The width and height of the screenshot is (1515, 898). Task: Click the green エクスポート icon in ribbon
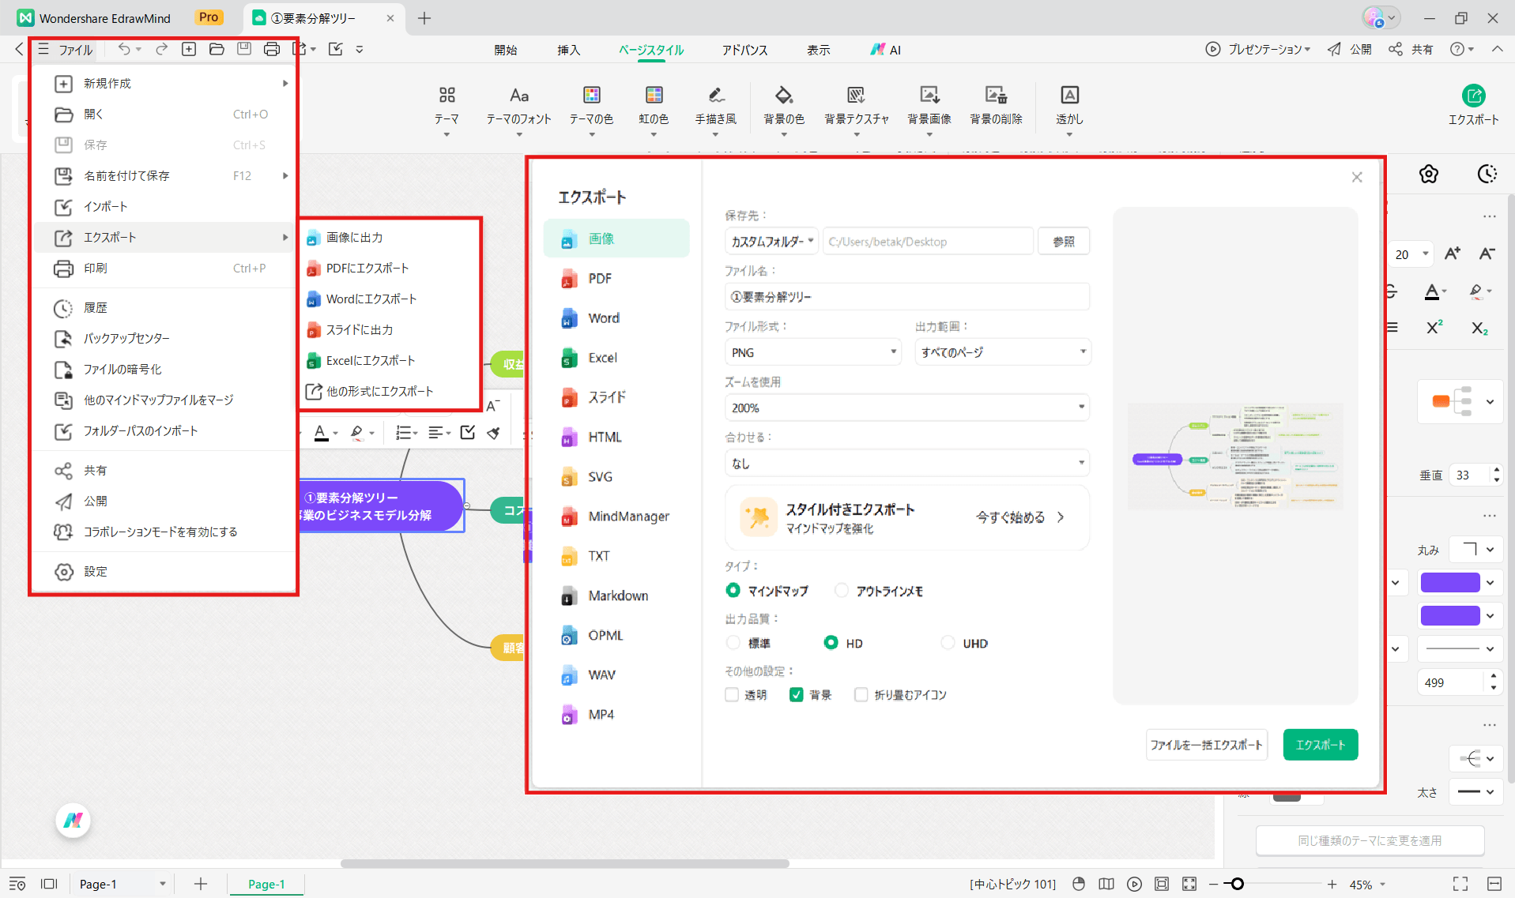[1473, 96]
